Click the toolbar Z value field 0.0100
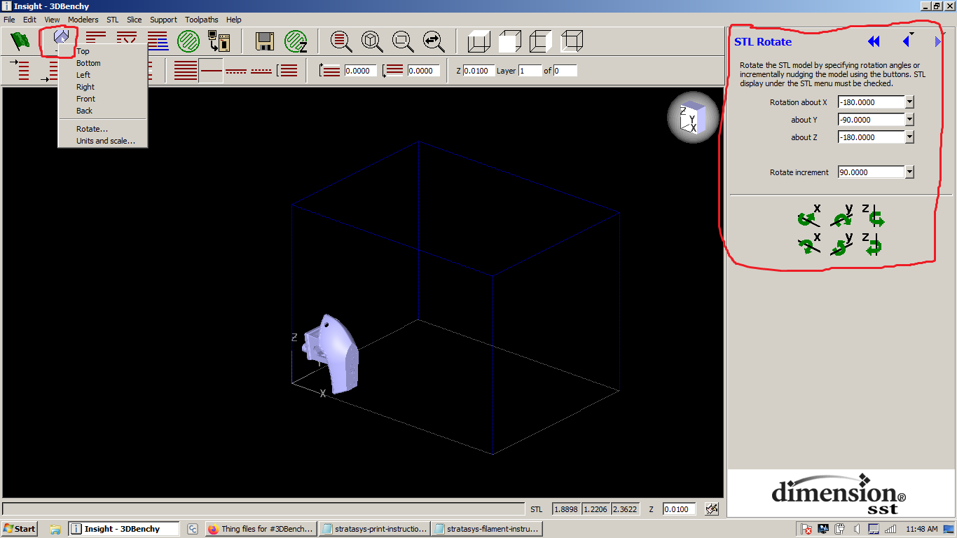Image resolution: width=957 pixels, height=538 pixels. pos(478,71)
